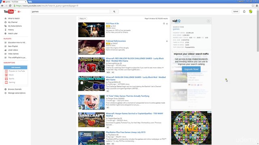Click the Frybread Deliciousness thumbnail
The height and width of the screenshot is (145, 259).
click(91, 47)
